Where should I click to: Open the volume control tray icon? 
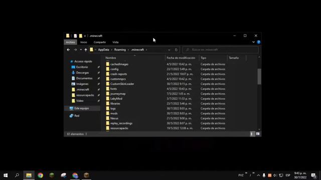point(275,175)
